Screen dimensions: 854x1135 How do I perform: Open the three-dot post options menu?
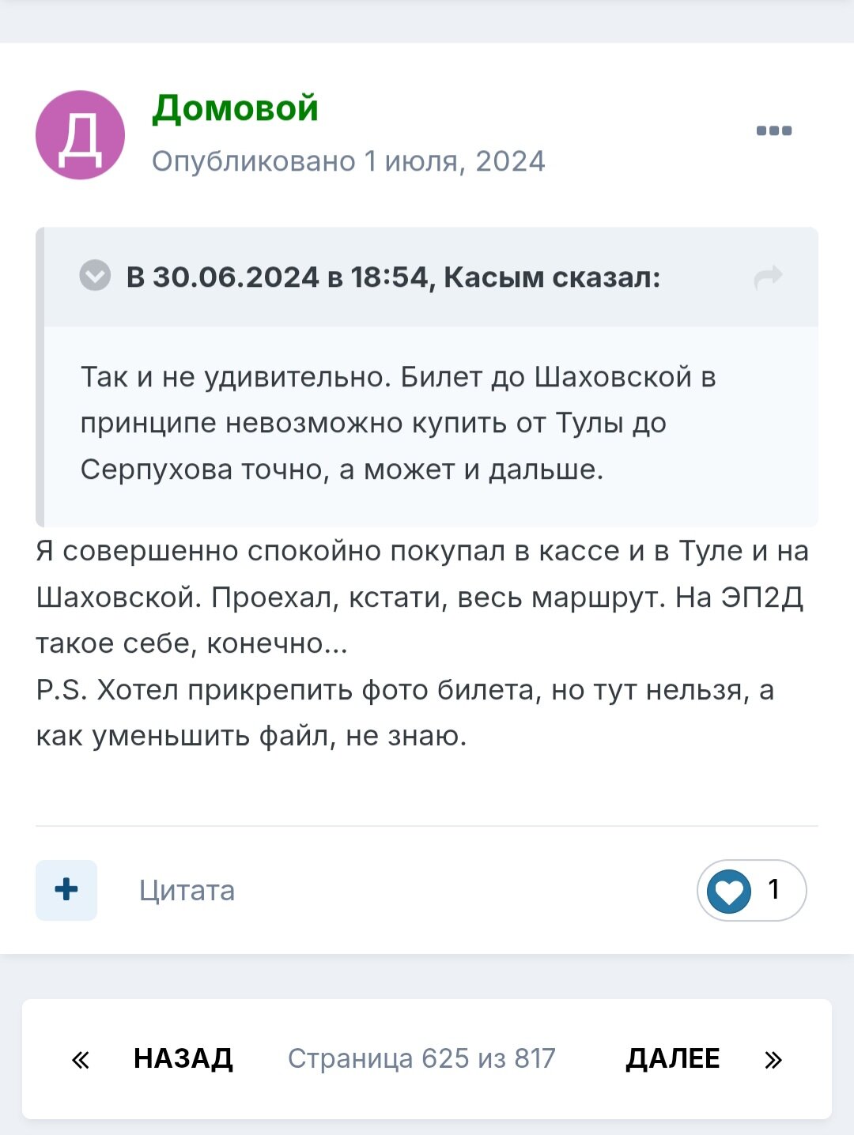click(x=773, y=131)
